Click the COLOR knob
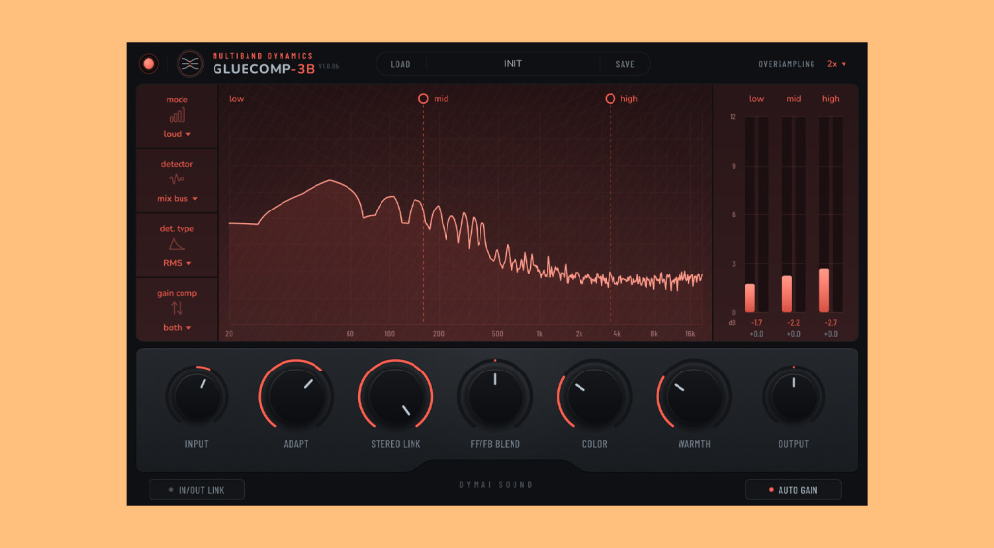Image resolution: width=994 pixels, height=548 pixels. tap(595, 397)
